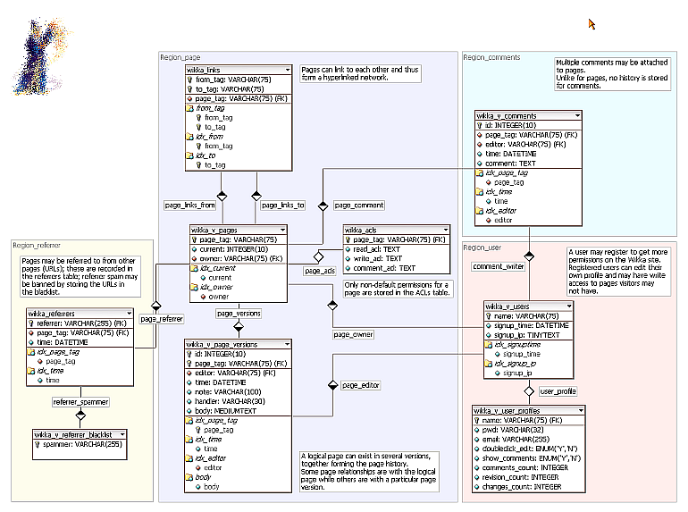Select the Region_user label
This screenshot has width=688, height=512.
(482, 248)
